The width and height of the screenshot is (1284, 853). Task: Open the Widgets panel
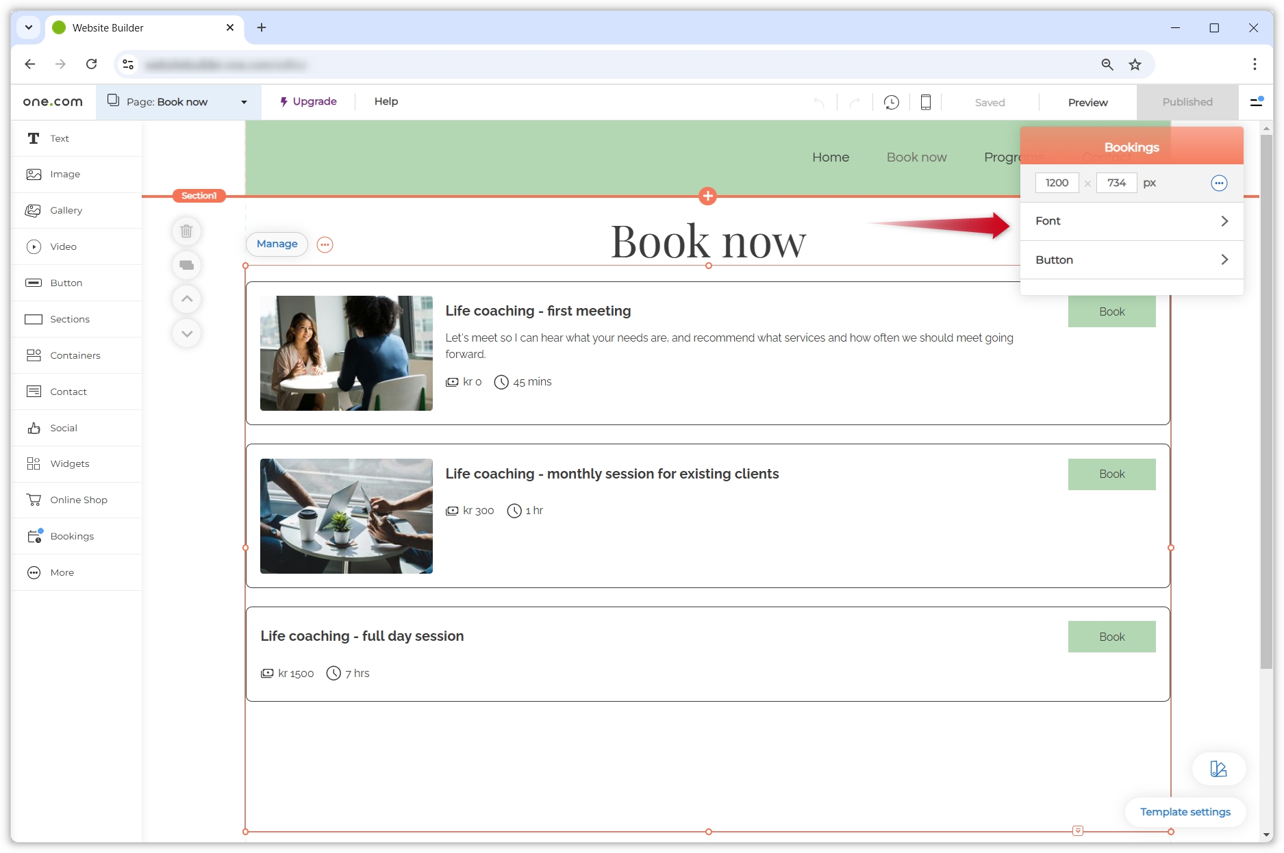(x=69, y=463)
